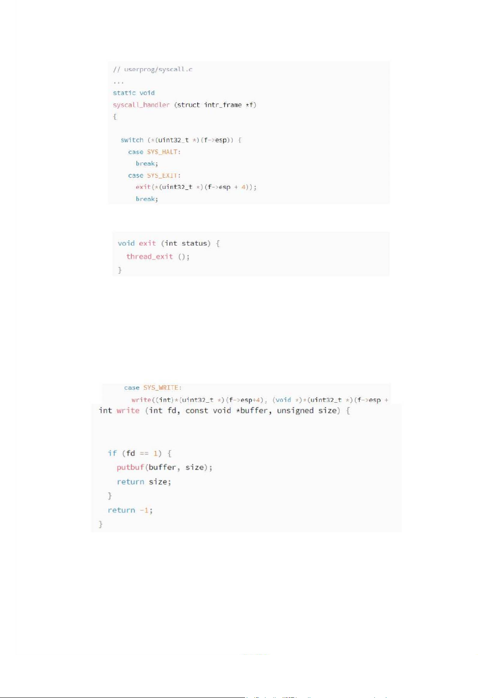The height and width of the screenshot is (698, 493).
Task: Click 'void exit' function definition
Action: click(x=137, y=243)
